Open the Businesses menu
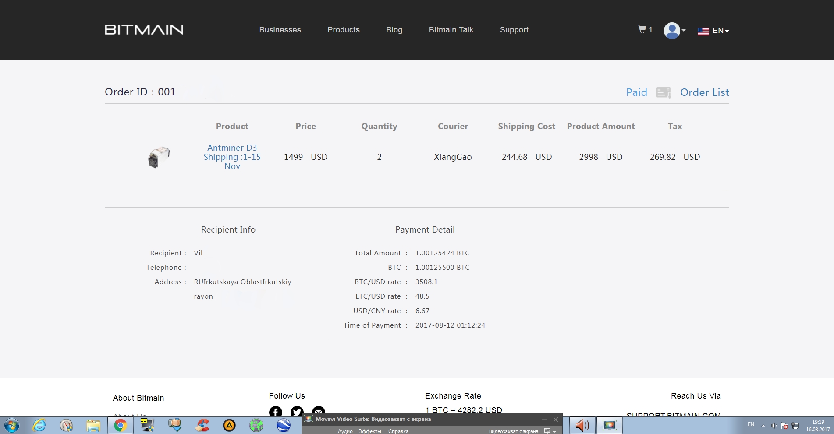 280,30
